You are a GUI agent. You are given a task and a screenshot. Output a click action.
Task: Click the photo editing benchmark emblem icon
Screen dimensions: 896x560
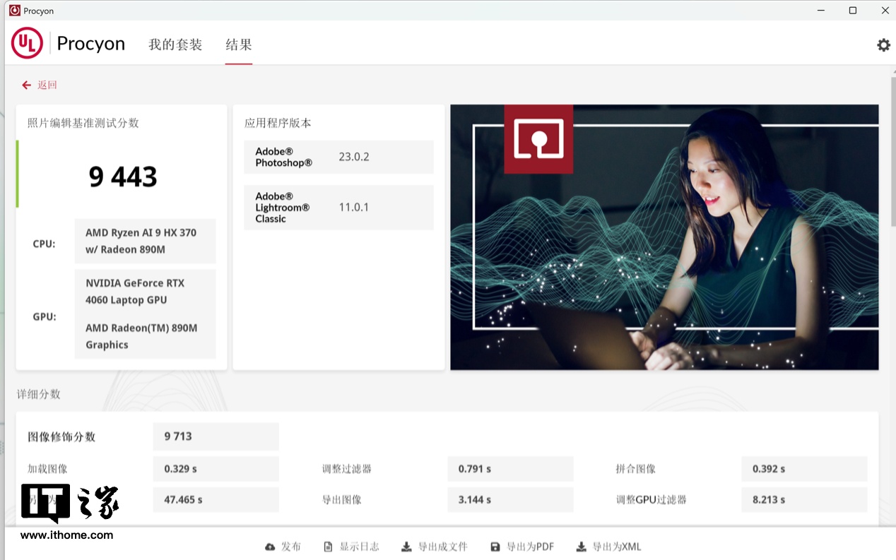pos(538,138)
